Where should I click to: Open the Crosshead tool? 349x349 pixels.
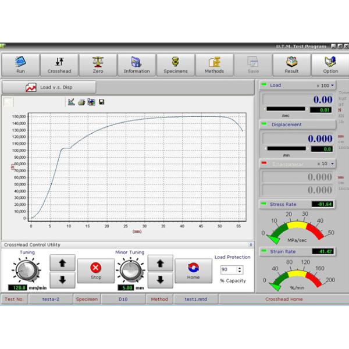(x=59, y=65)
